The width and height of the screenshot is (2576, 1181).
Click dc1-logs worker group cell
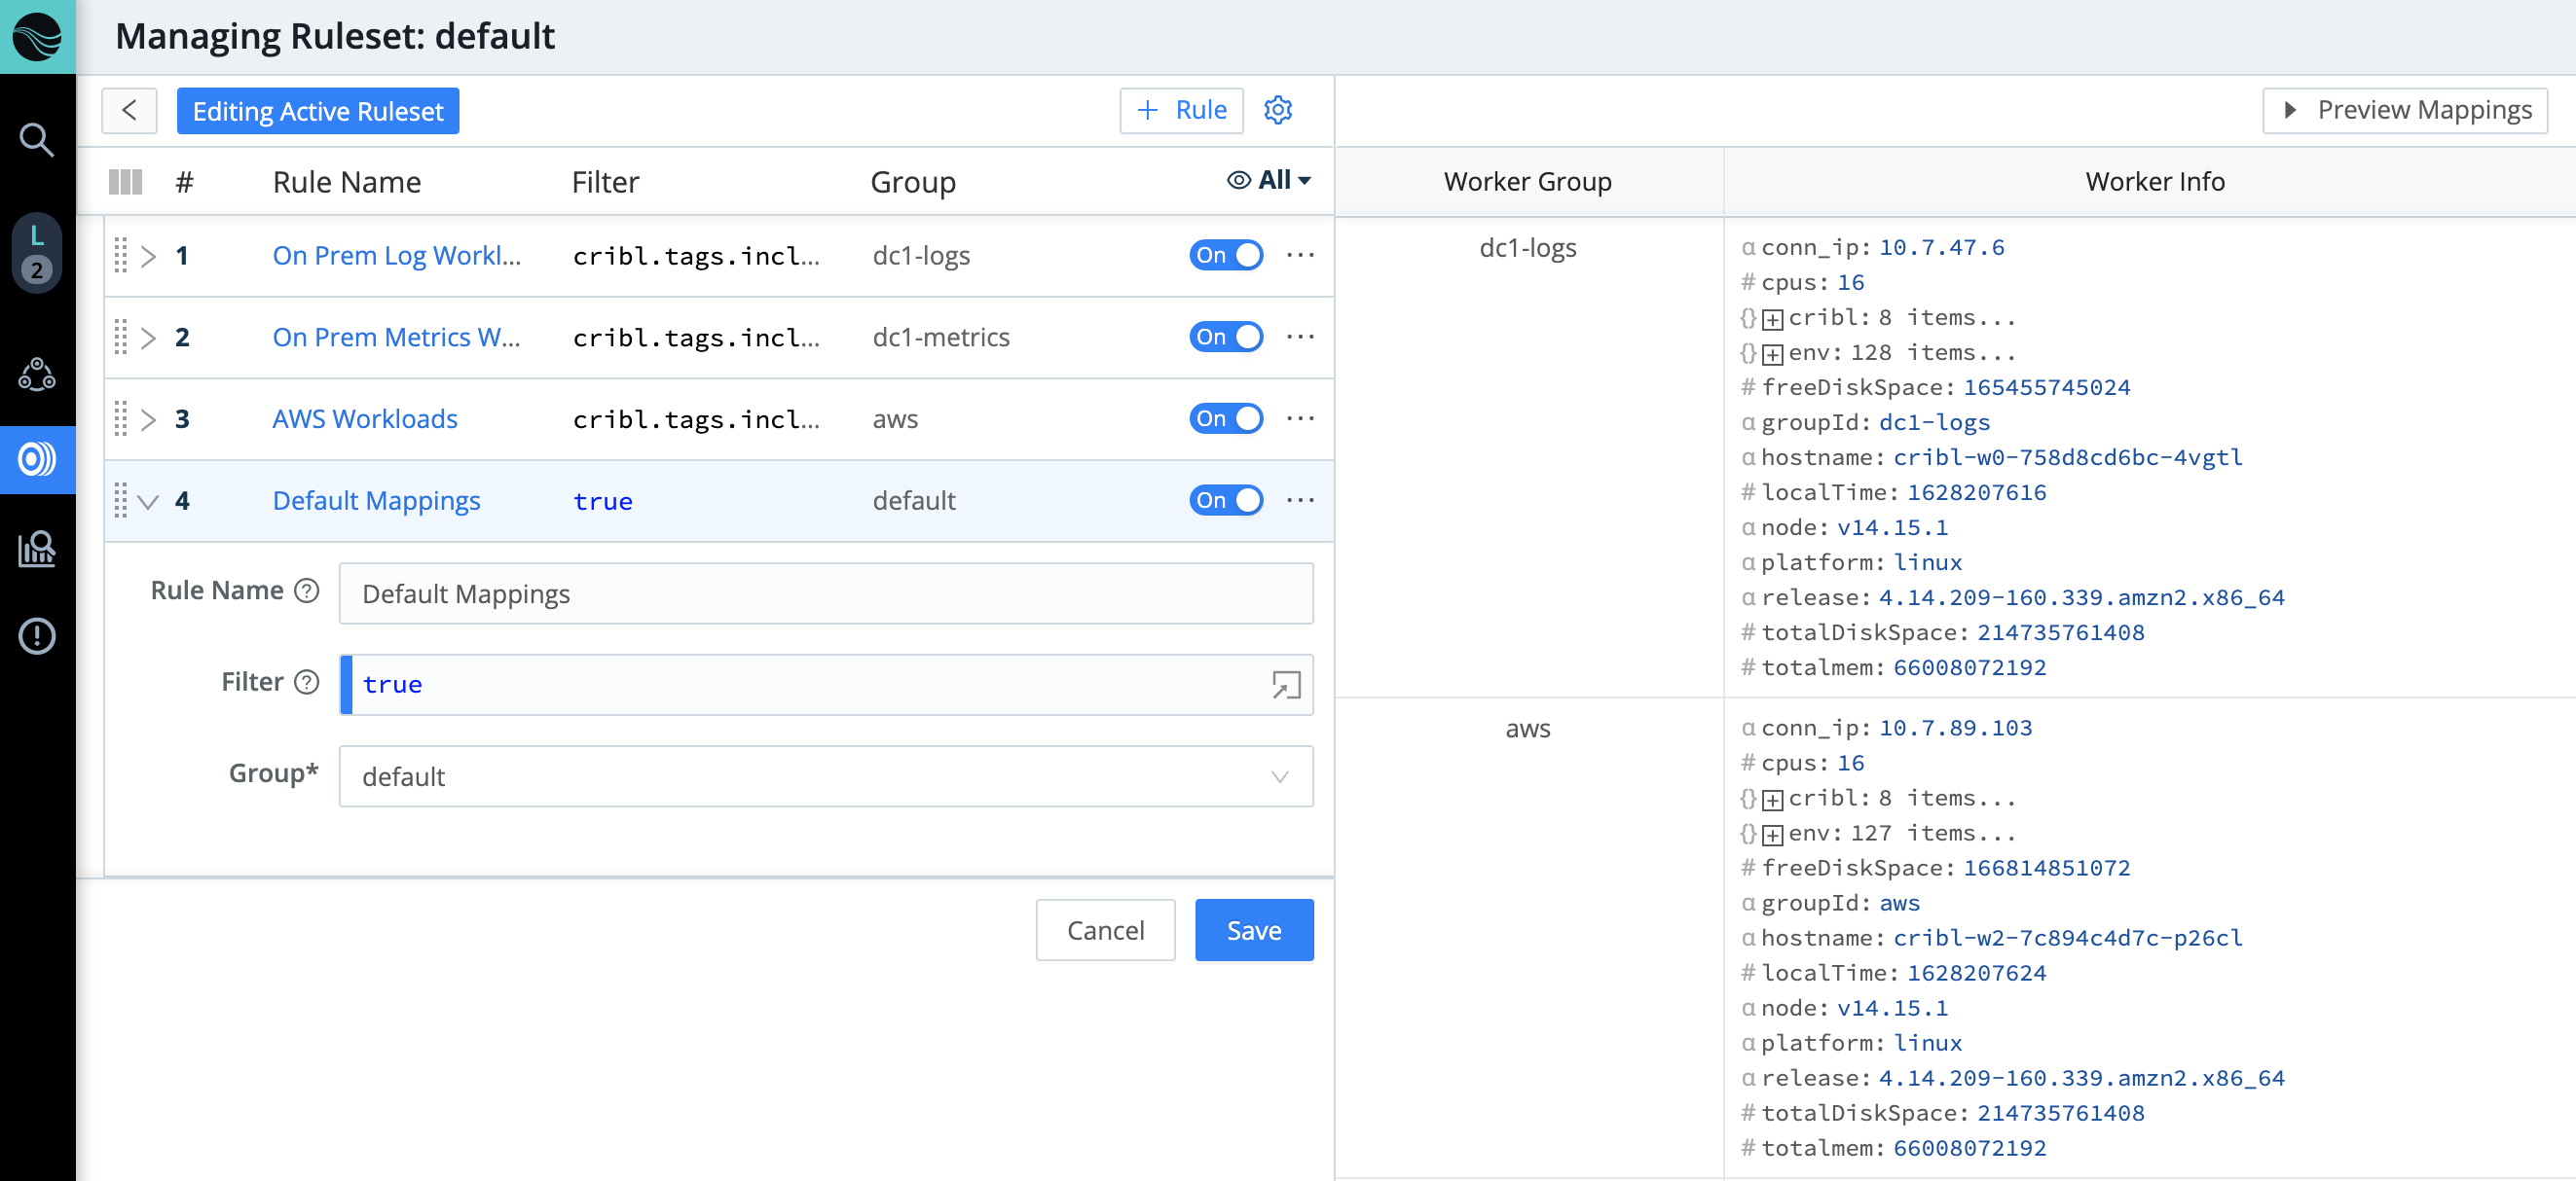[1528, 248]
